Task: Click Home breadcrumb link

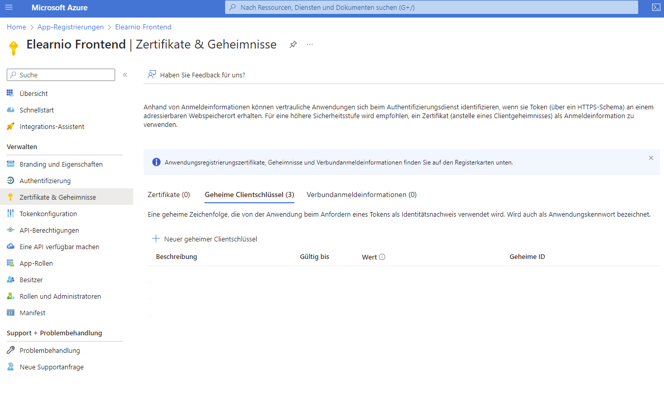Action: 17,27
